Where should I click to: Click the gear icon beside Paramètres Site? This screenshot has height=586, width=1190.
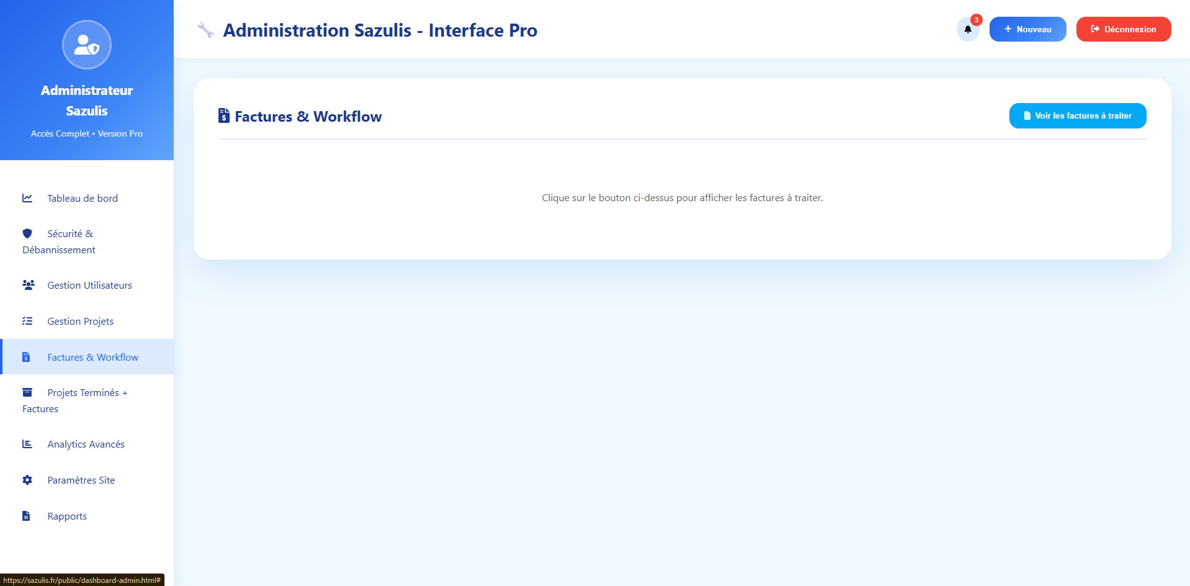pos(27,480)
